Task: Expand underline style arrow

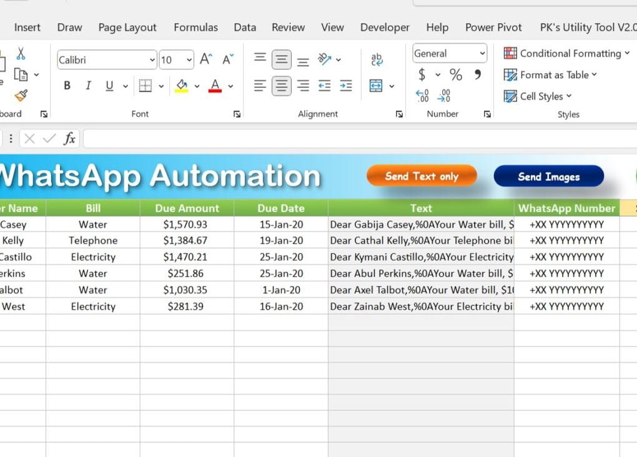Action: point(125,86)
